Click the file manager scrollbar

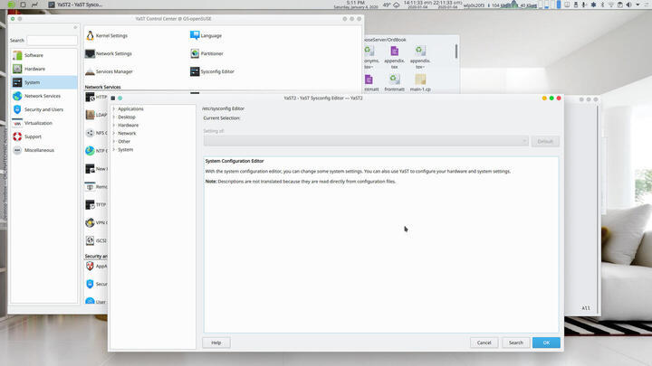click(x=456, y=52)
